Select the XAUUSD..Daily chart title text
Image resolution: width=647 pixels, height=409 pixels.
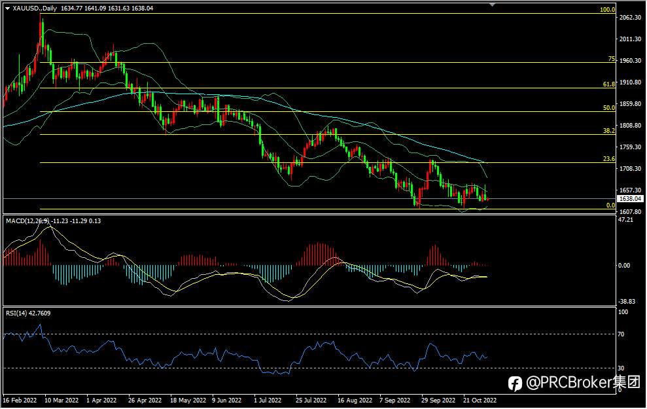(x=35, y=9)
